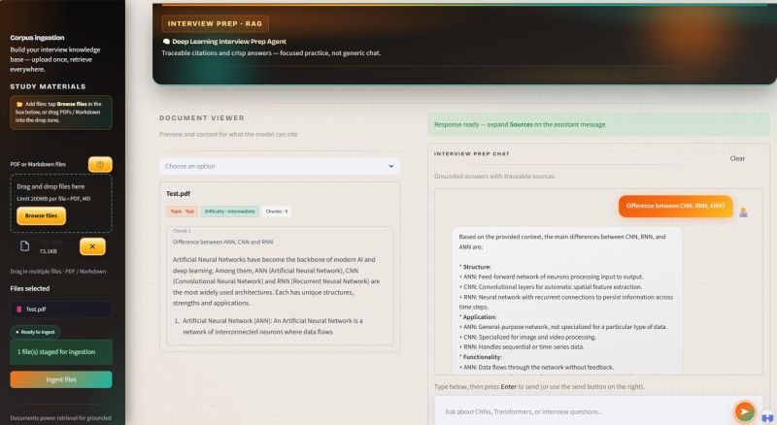Click the Drag and drop files here zone
777x425 pixels.
[x=61, y=204]
